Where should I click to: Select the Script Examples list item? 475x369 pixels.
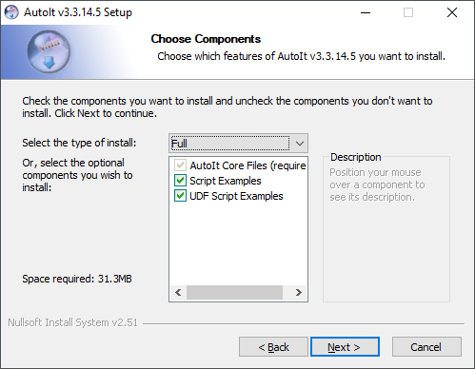226,181
